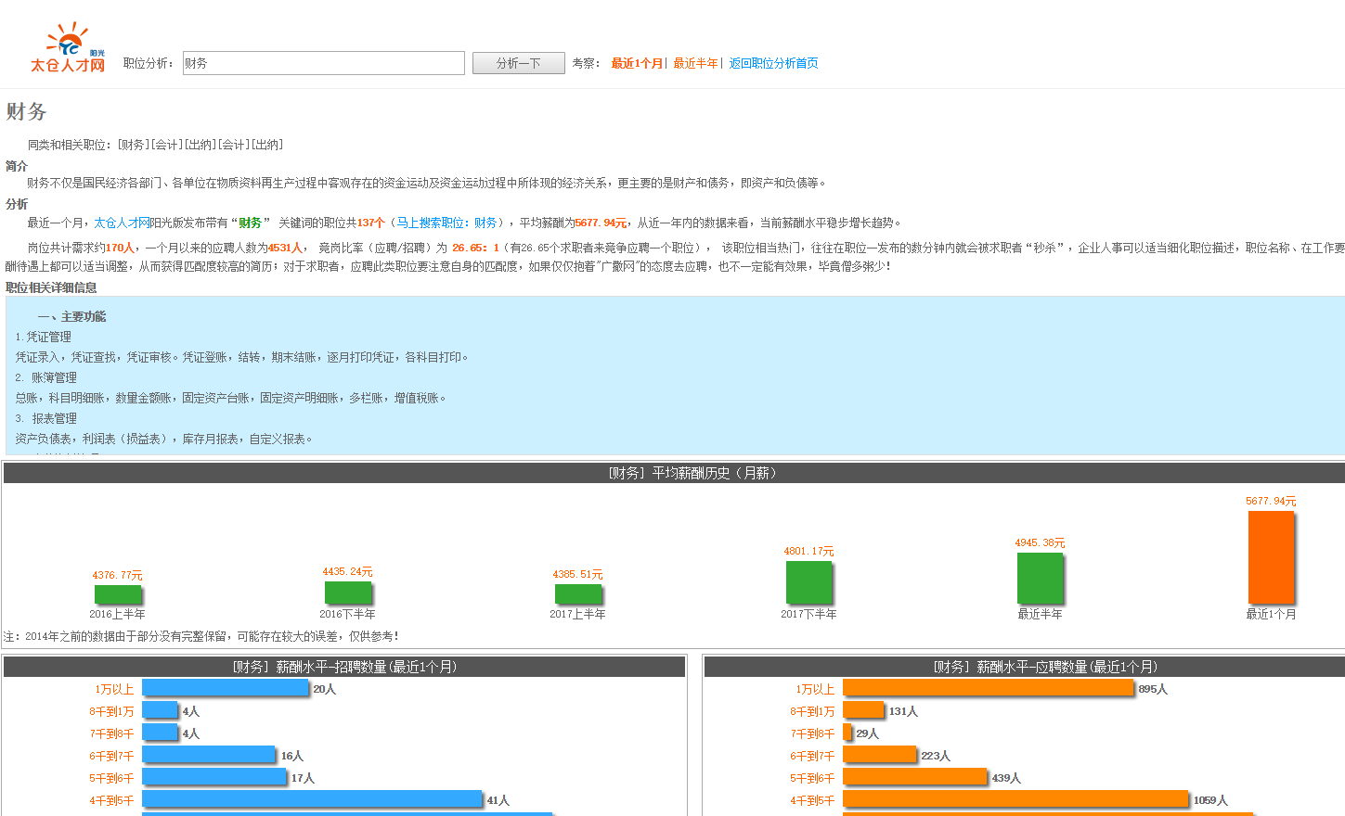The image size is (1345, 816).
Task: Click the 分析一下 analyze button
Action: (x=518, y=62)
